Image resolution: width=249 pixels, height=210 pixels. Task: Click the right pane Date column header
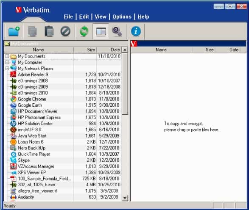click(x=228, y=50)
